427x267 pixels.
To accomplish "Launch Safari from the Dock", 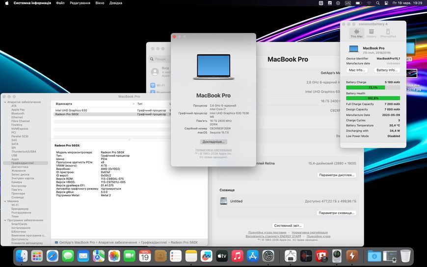I will [x=53, y=256].
